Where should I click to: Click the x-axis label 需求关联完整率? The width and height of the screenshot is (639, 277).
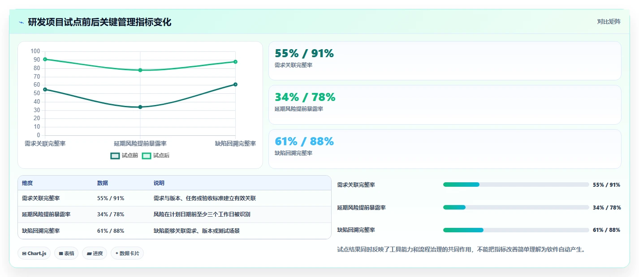45,143
